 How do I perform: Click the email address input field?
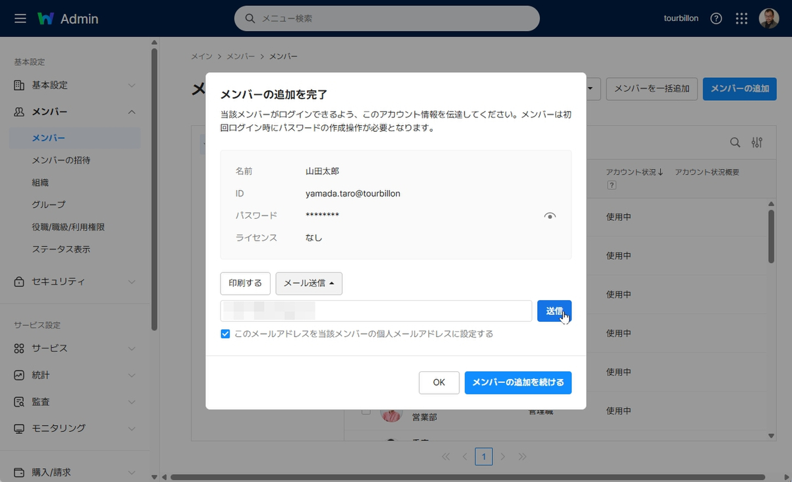(x=376, y=311)
